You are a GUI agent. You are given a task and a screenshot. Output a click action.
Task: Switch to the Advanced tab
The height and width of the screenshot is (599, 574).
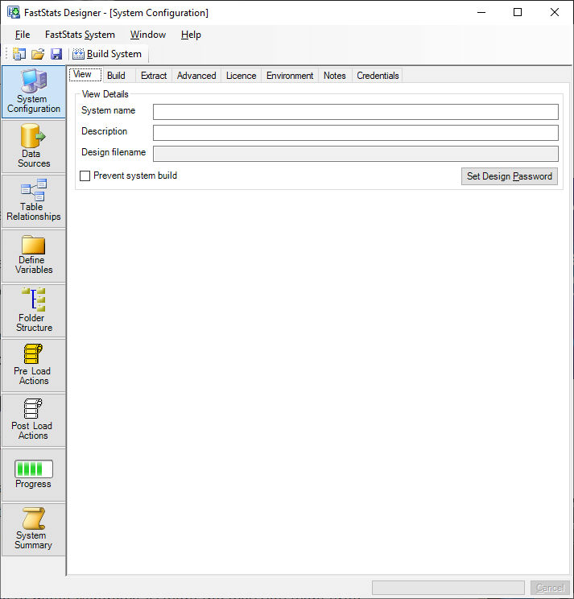[196, 76]
